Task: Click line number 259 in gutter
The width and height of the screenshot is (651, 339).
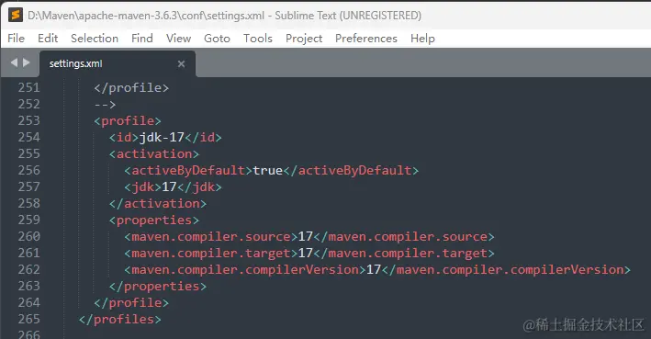Action: (x=29, y=220)
